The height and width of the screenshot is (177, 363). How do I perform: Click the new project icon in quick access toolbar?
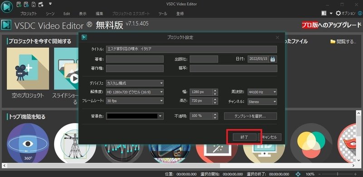20,4
